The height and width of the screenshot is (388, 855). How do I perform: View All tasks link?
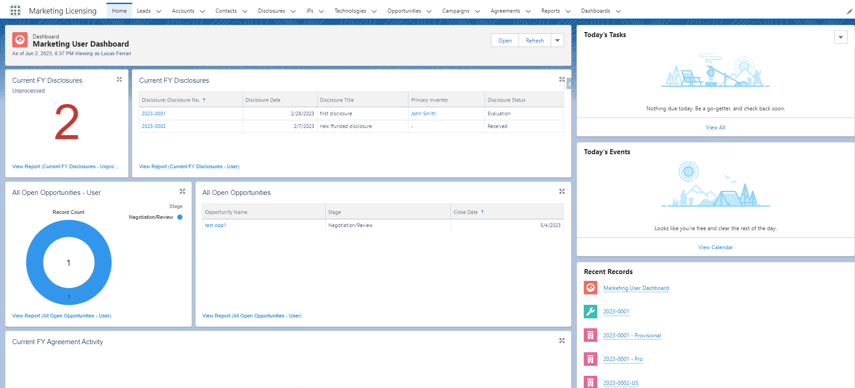click(716, 128)
